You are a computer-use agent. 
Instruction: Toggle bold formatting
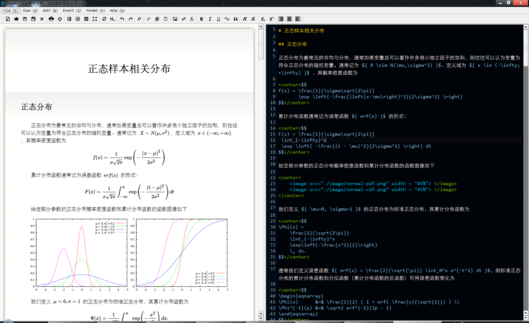(202, 19)
